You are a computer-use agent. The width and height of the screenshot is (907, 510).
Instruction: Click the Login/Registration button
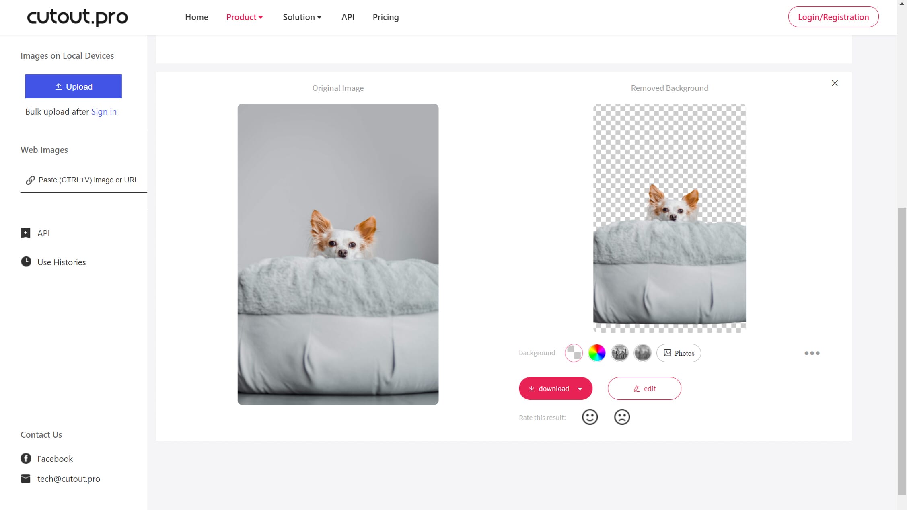click(833, 17)
